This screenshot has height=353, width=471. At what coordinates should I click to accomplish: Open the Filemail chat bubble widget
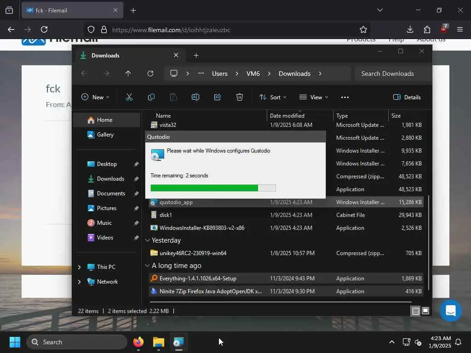click(450, 310)
